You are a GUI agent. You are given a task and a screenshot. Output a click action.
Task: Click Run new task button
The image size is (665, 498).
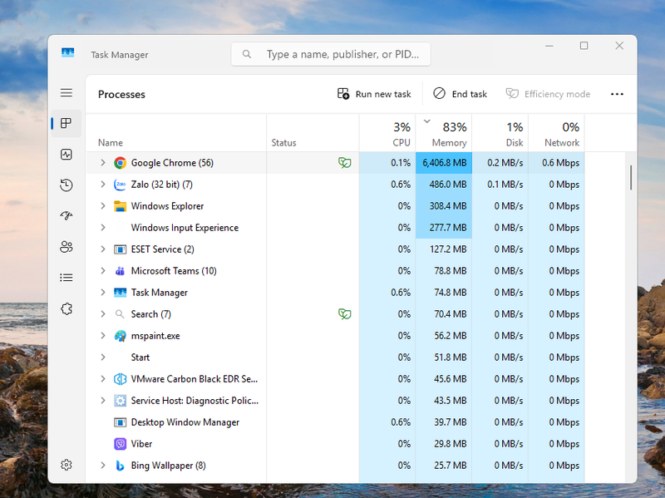[374, 94]
